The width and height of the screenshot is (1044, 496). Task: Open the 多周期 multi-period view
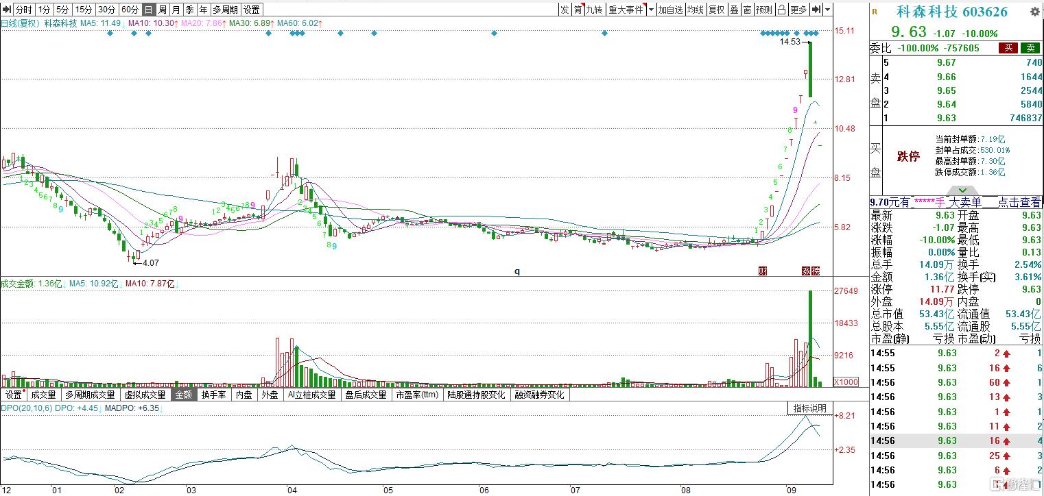pyautogui.click(x=225, y=10)
